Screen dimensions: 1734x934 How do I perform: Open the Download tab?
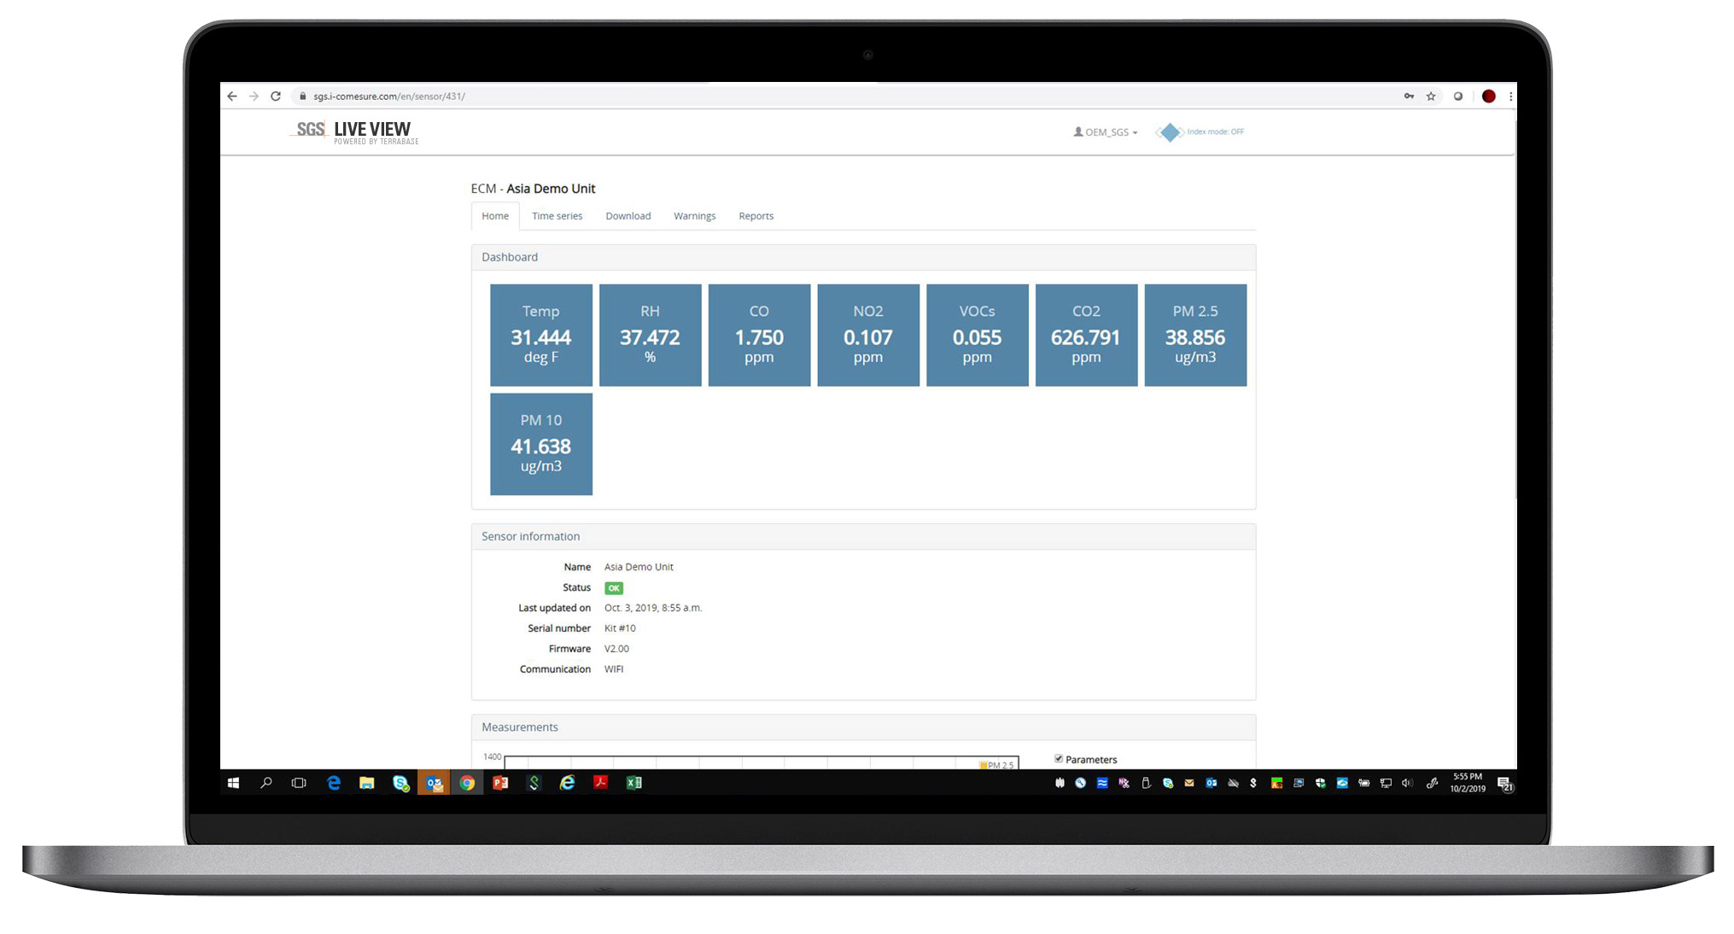click(628, 216)
